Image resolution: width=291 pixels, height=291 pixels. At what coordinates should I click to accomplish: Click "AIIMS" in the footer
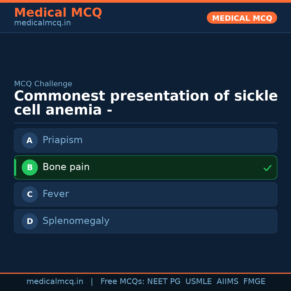[227, 282]
